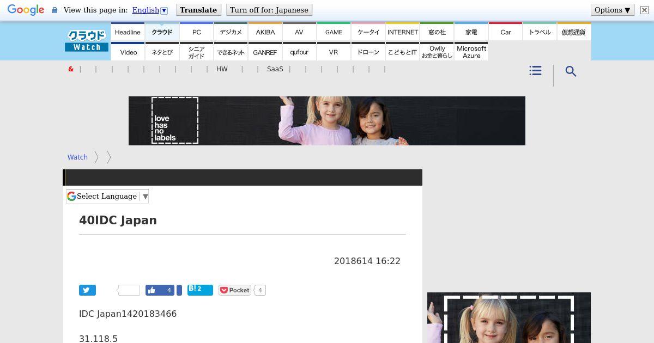Click the SaaS category link

click(x=275, y=69)
